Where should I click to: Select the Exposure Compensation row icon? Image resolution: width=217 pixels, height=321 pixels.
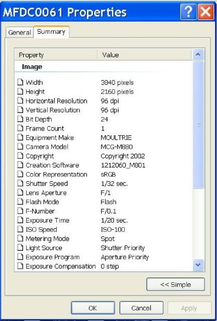click(20, 266)
